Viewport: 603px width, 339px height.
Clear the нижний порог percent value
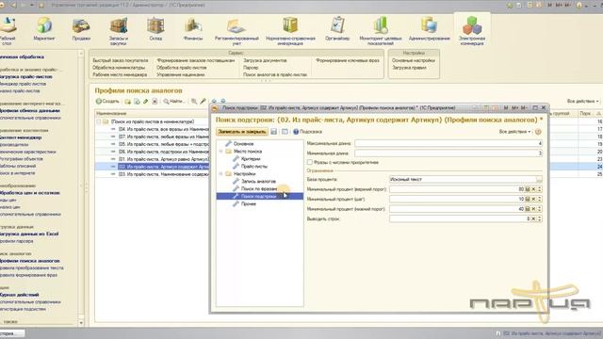point(533,209)
